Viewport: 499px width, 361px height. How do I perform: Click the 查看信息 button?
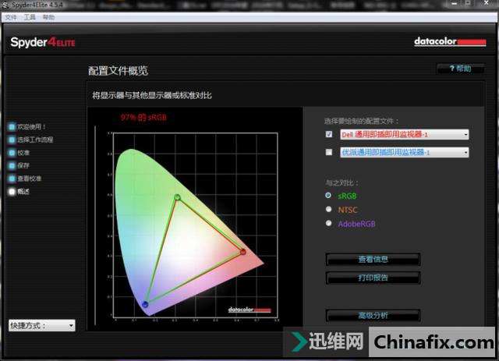(x=373, y=259)
